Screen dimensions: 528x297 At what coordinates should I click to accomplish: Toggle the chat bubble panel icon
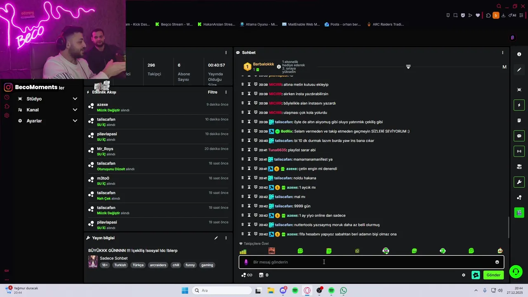pos(519,136)
